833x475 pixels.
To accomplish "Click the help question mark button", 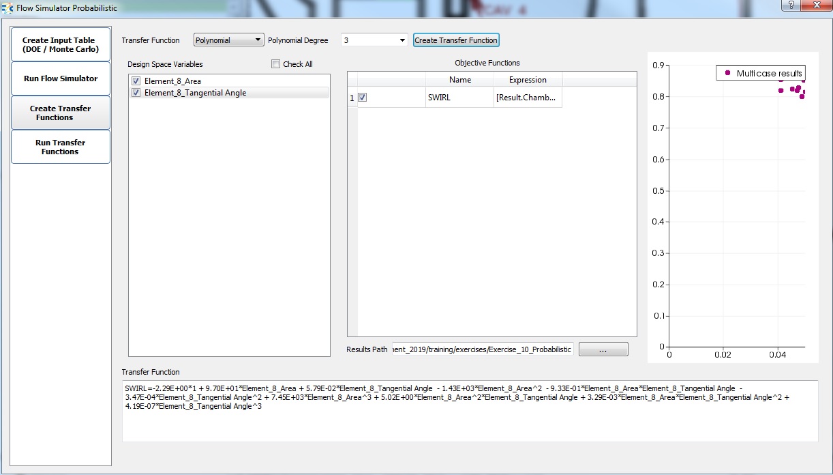I will (x=791, y=5).
